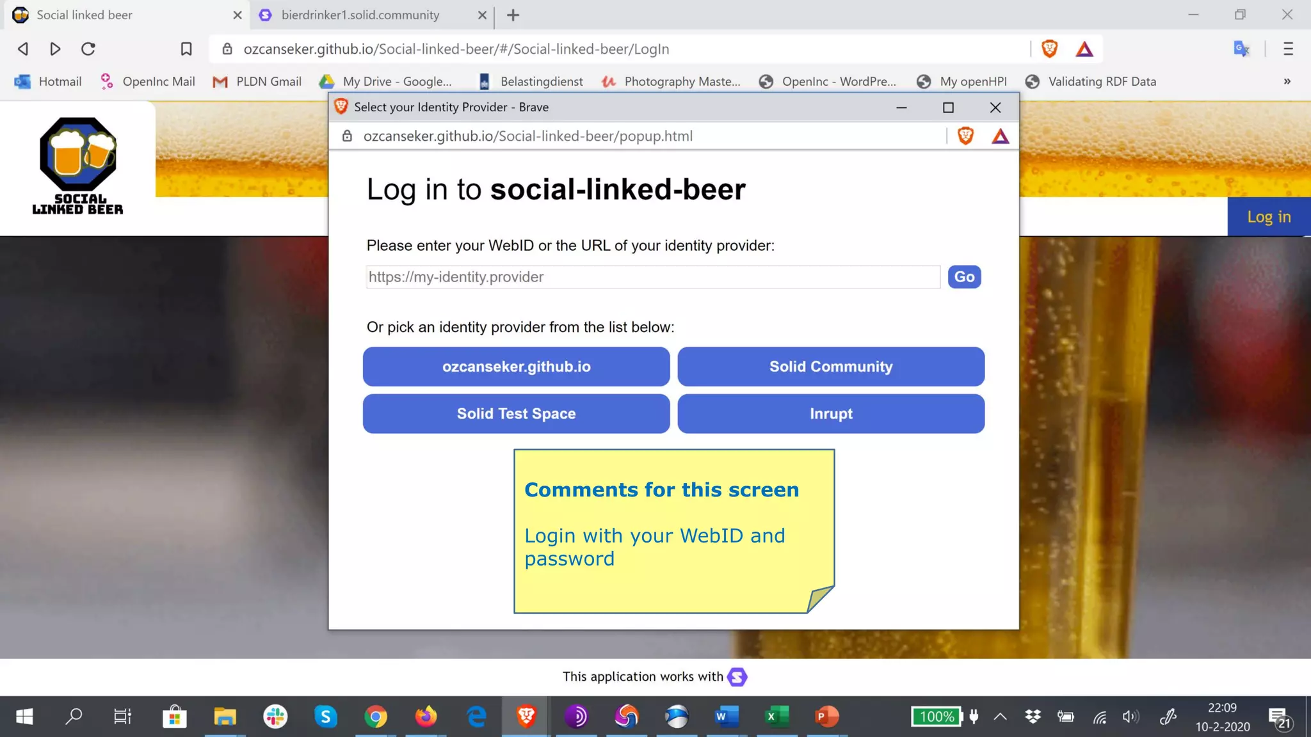Open the My openHPI bookmark

pos(961,81)
